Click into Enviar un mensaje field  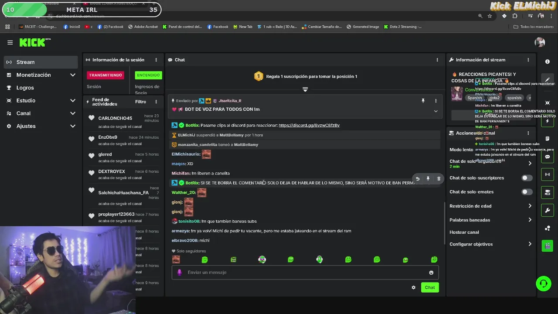click(305, 273)
